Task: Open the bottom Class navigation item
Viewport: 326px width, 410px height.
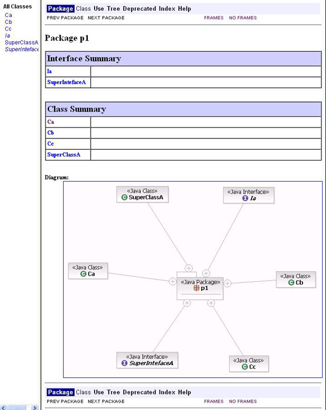Action: (83, 392)
